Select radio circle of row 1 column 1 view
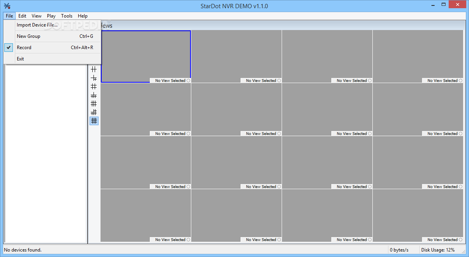The image size is (469, 257). point(189,80)
